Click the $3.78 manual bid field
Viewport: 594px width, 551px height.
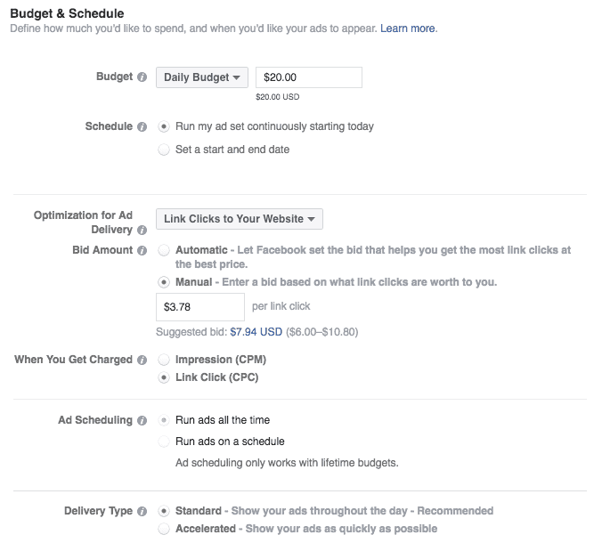(199, 307)
